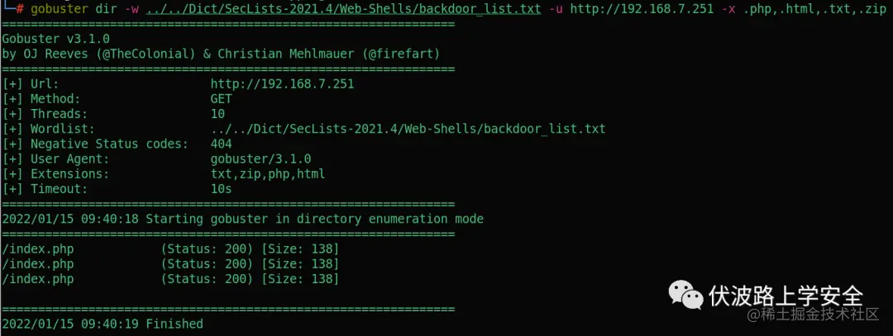Click the Finished timestamp line

click(103, 324)
